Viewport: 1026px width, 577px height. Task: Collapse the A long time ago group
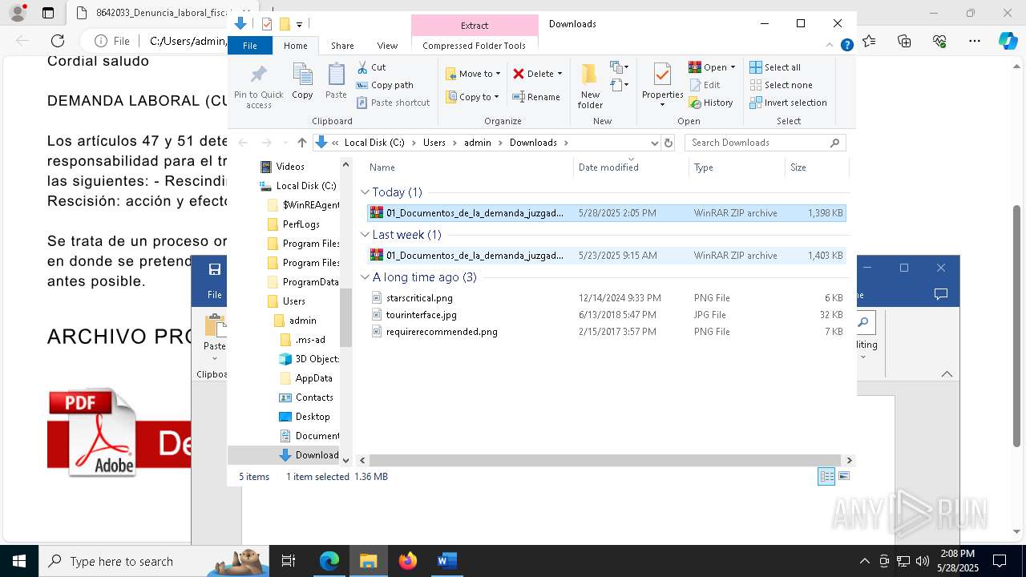(365, 277)
